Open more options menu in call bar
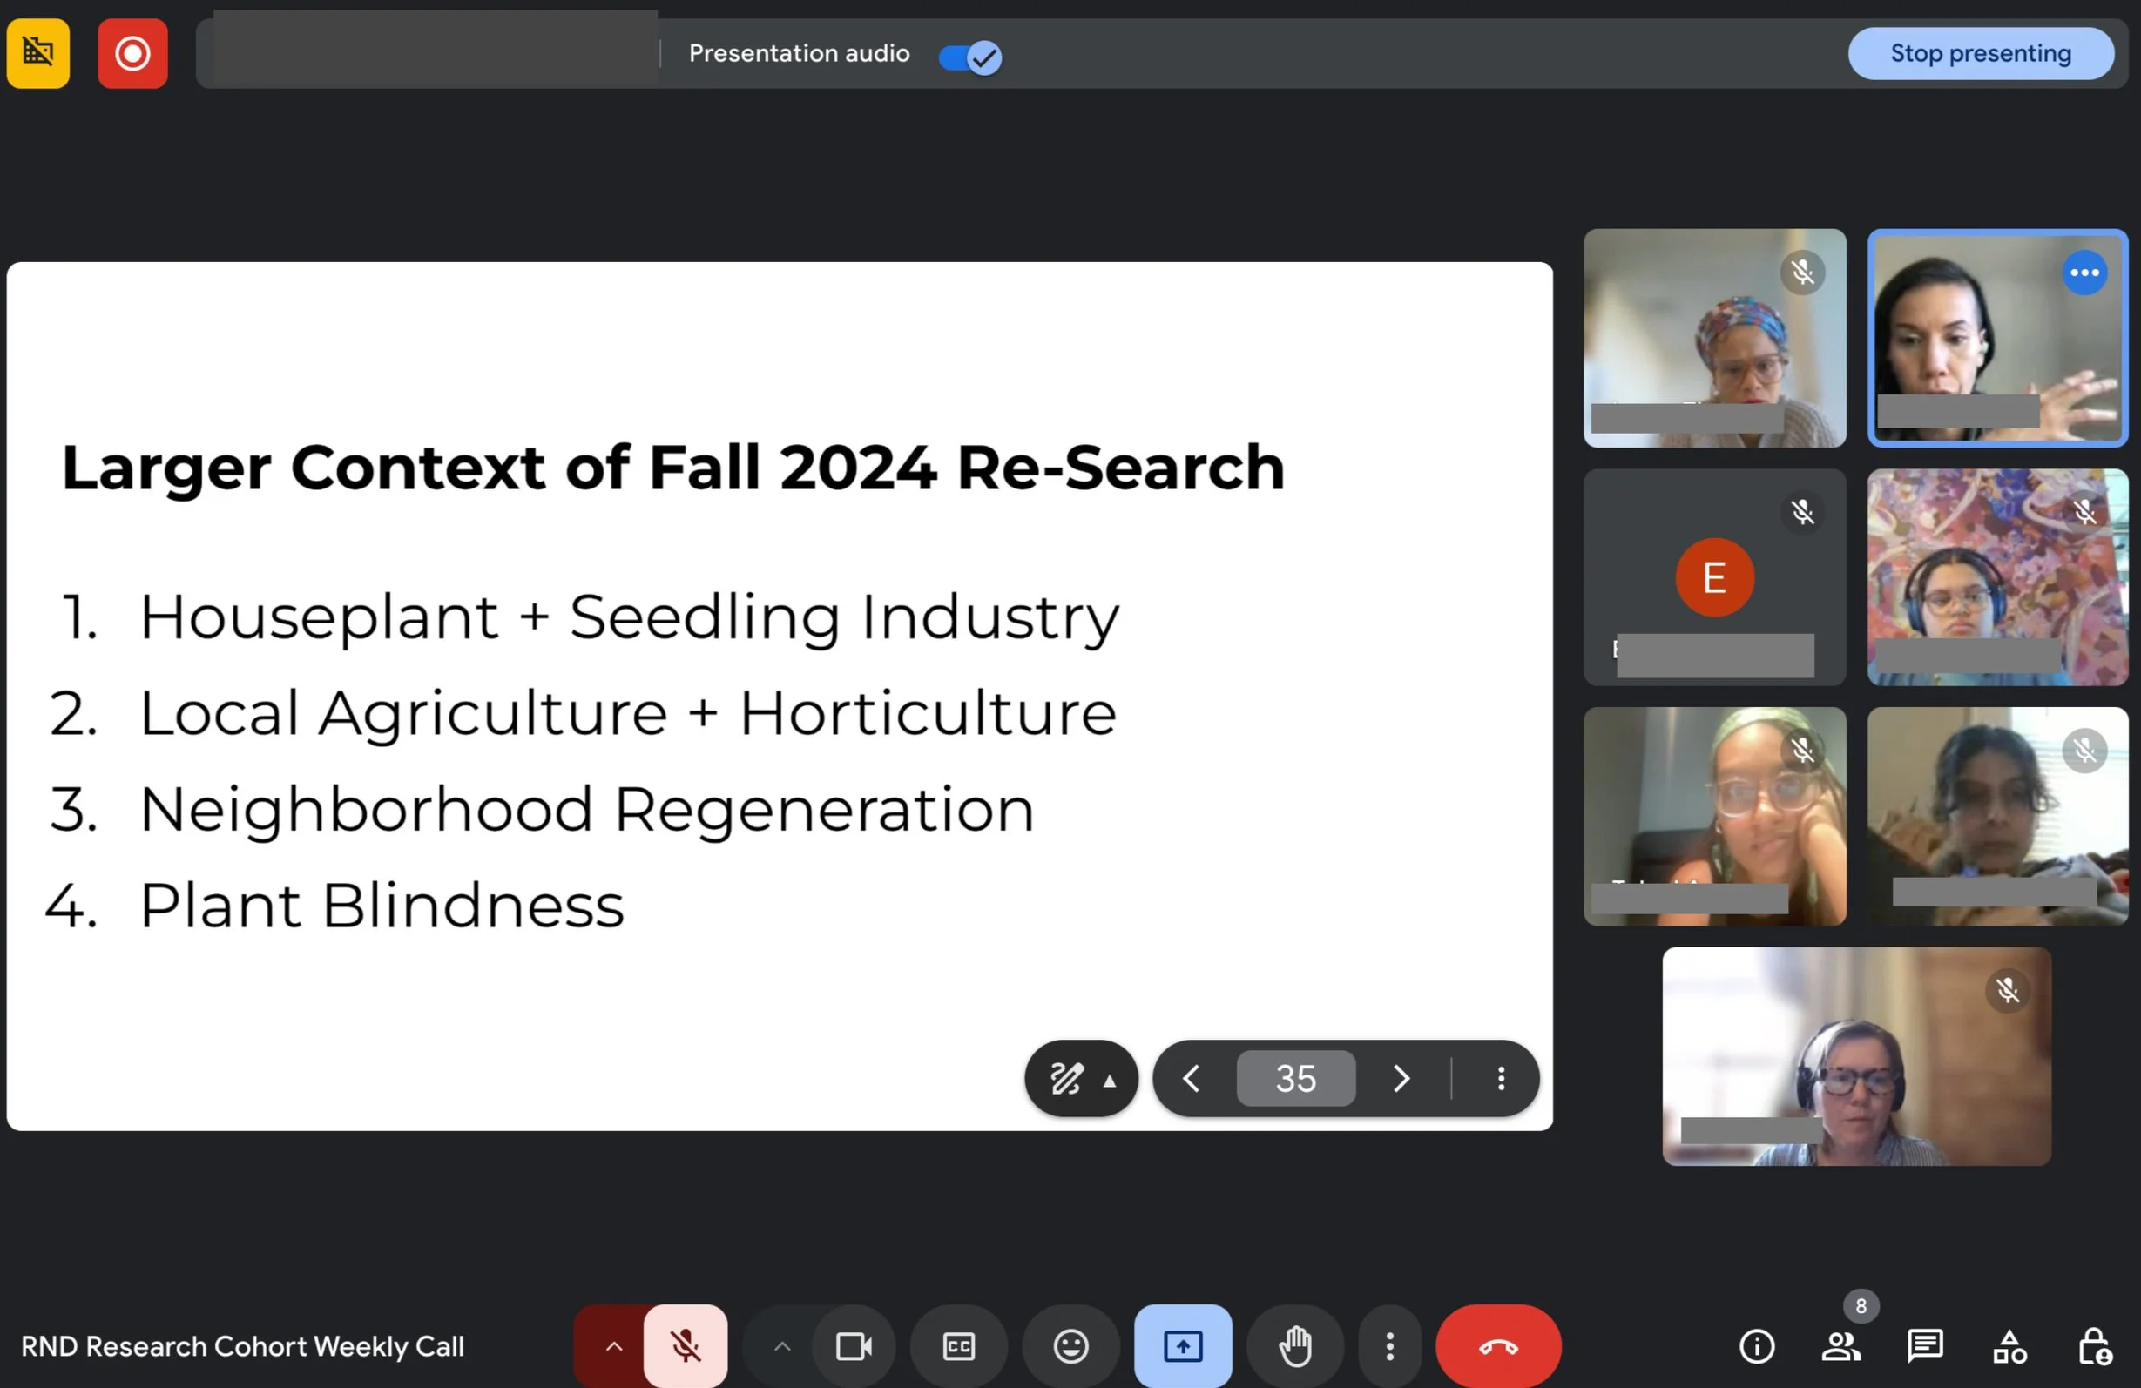Viewport: 2141px width, 1388px height. coord(1390,1345)
